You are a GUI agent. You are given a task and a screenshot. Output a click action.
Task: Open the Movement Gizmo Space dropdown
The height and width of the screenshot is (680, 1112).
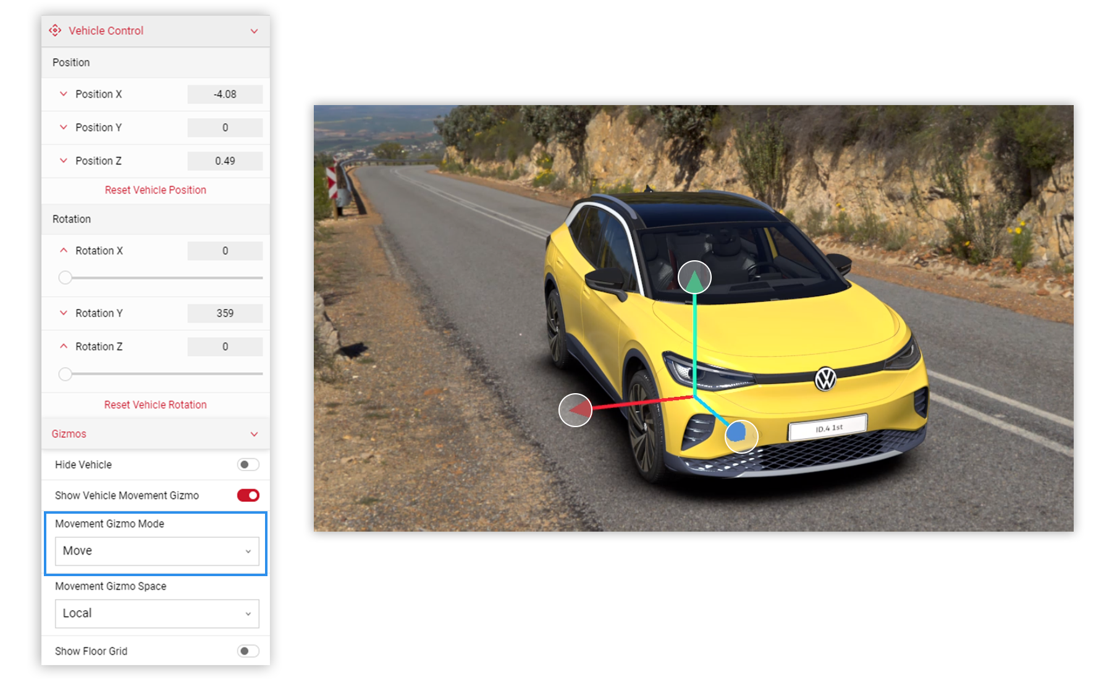pyautogui.click(x=157, y=613)
